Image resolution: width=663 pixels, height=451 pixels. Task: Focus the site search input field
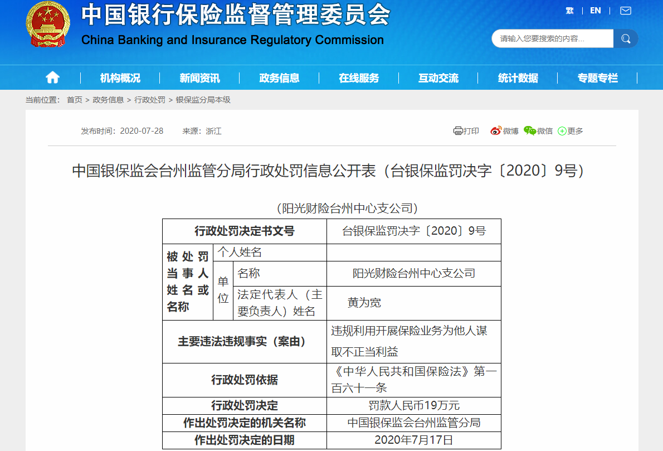tap(553, 38)
